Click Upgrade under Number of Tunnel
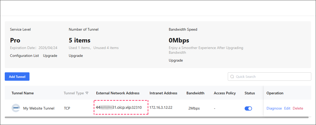 [x=76, y=56]
